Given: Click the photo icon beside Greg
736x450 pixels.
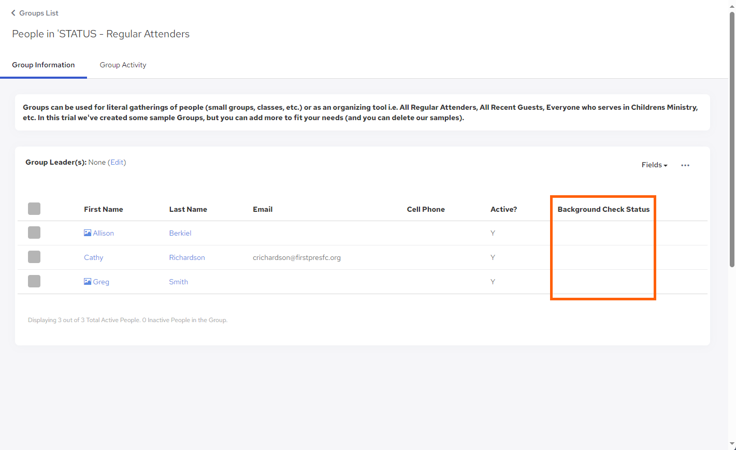Looking at the screenshot, I should [x=88, y=282].
